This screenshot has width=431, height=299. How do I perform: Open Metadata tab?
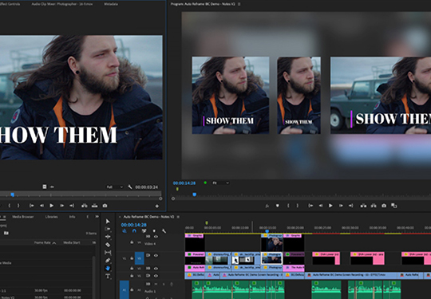(x=111, y=4)
